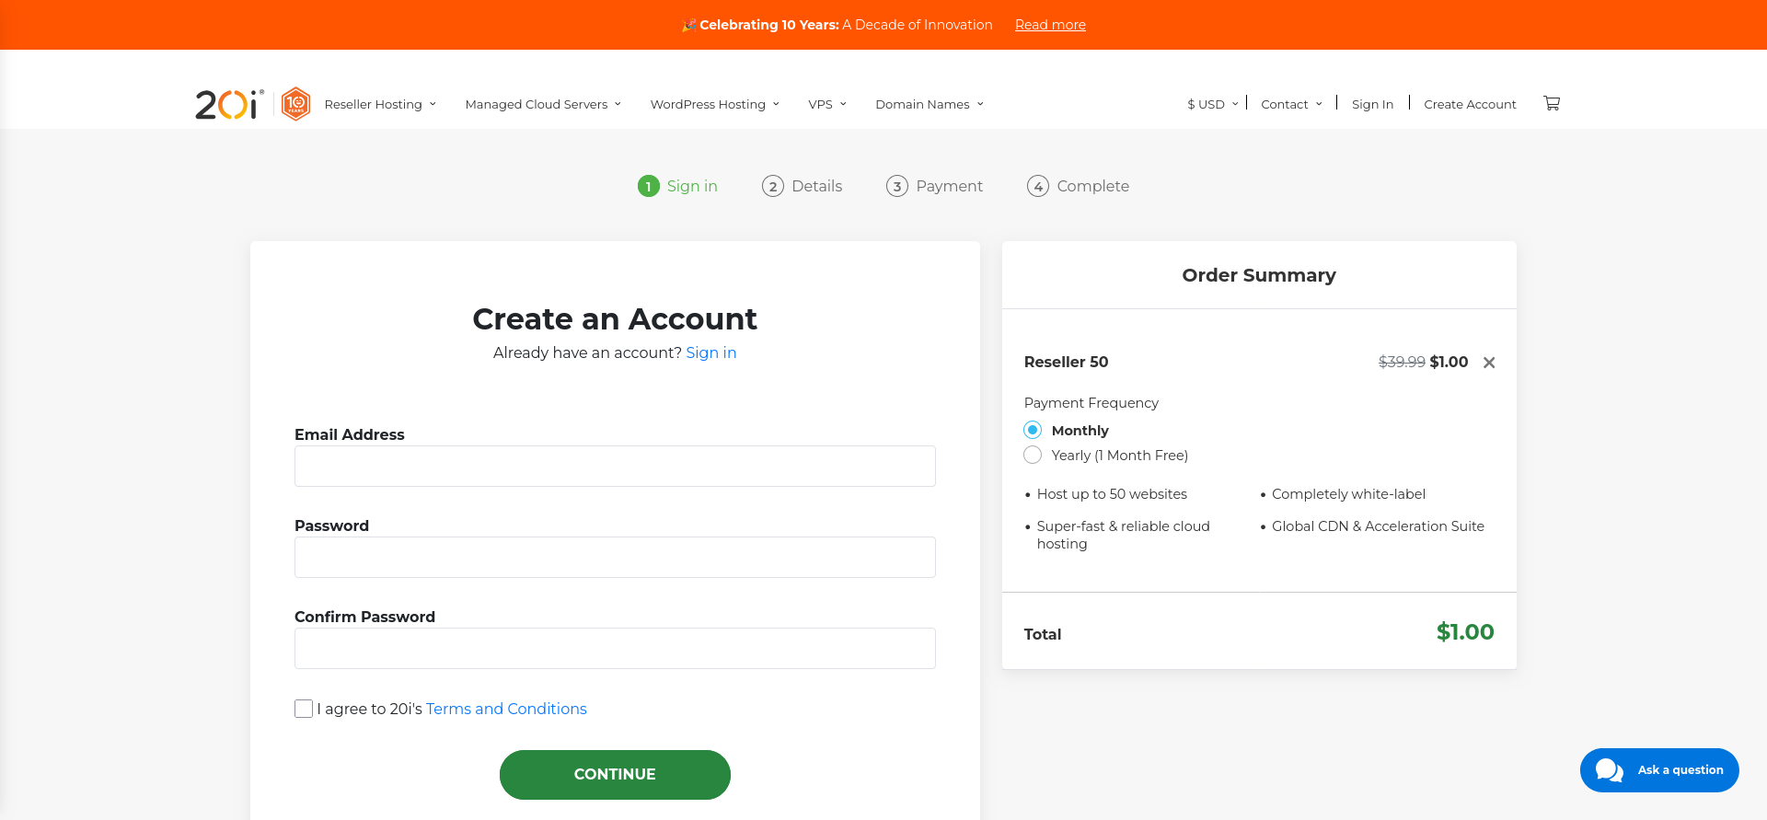The height and width of the screenshot is (820, 1767).
Task: Click the Continue button
Action: [615, 775]
